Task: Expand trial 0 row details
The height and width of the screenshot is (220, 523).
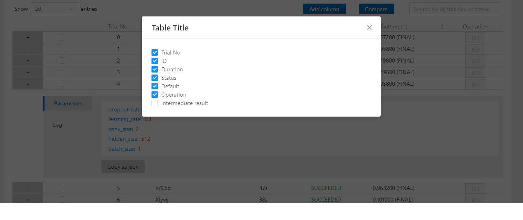Action: pos(28,37)
